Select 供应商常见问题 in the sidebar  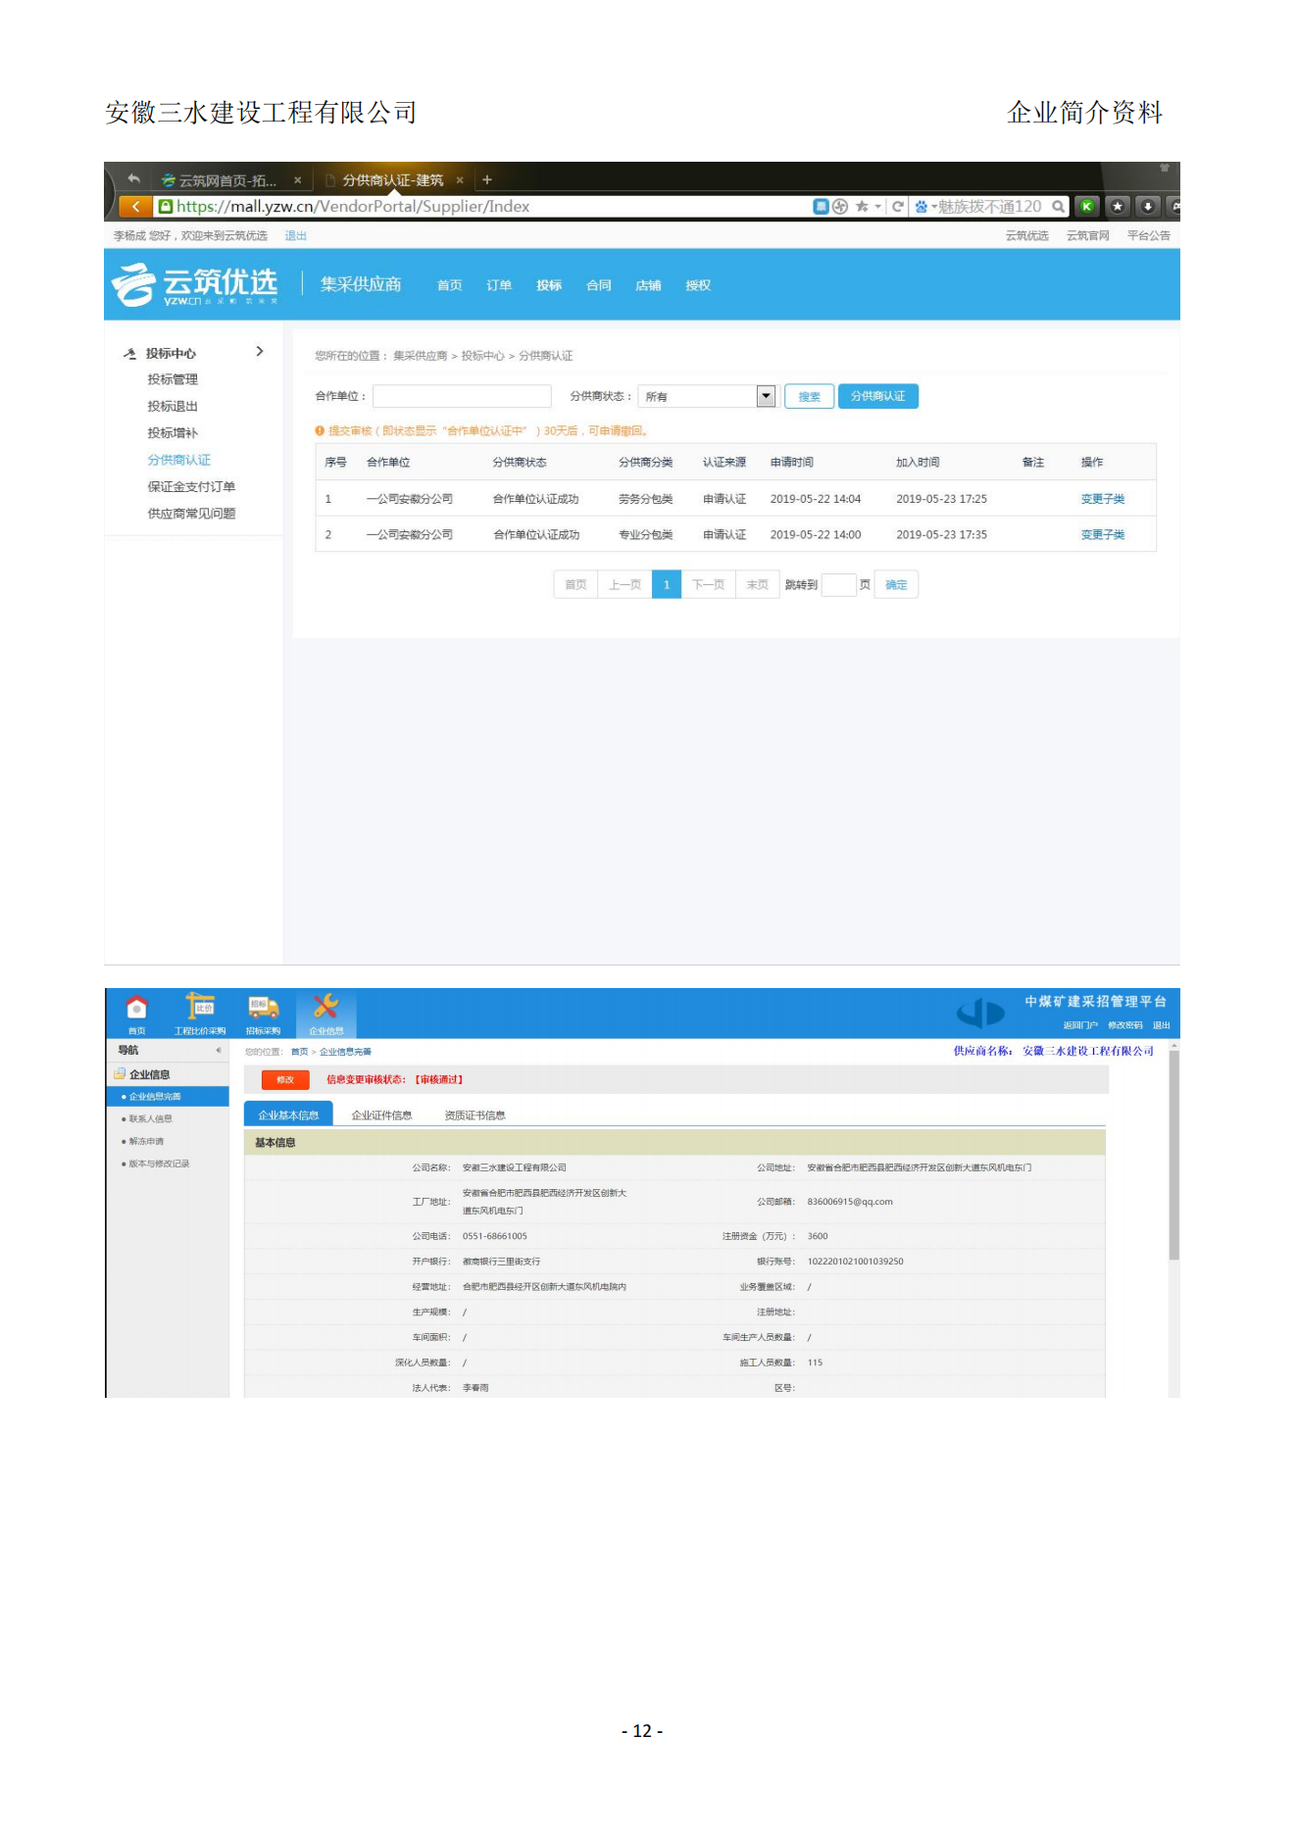click(191, 514)
